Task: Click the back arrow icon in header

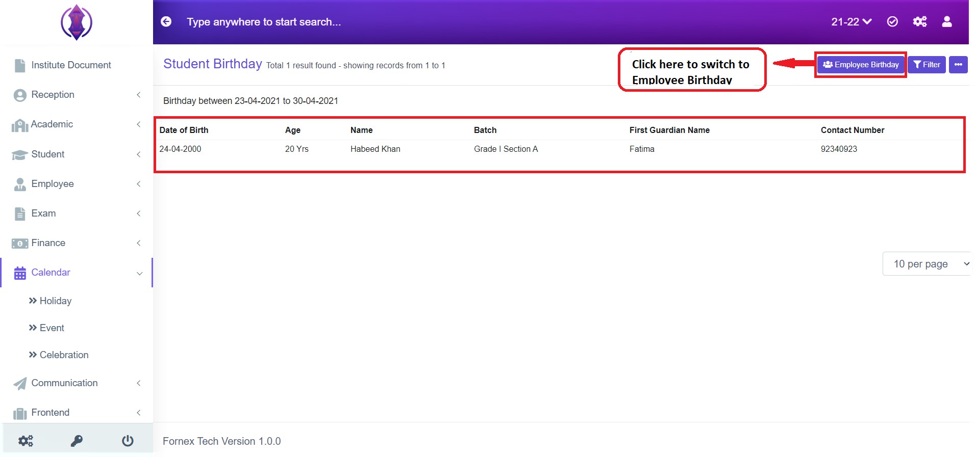Action: tap(166, 21)
